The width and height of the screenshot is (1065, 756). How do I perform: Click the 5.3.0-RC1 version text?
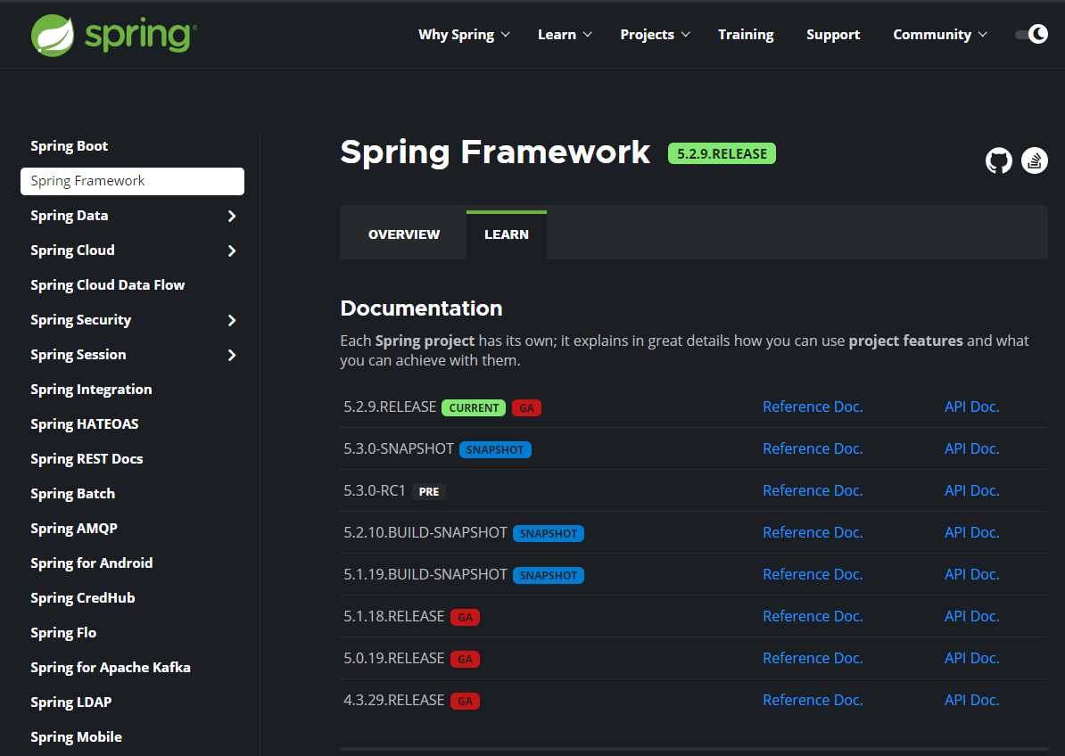pos(375,490)
